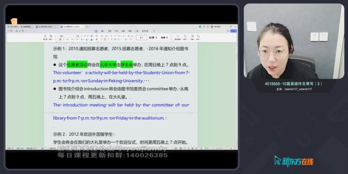The image size is (348, 174).
Task: Click the instructor webcam video
Action: pyautogui.click(x=294, y=41)
